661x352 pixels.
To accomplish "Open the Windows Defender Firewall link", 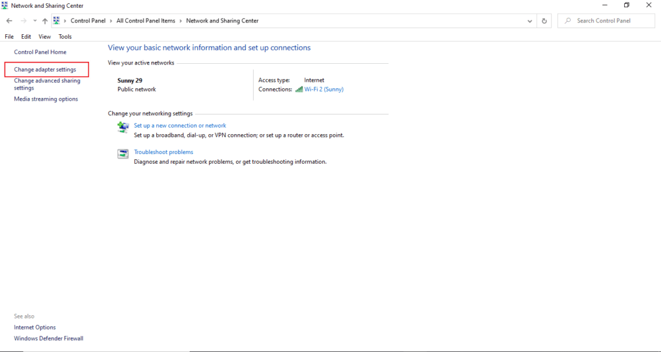I will click(x=48, y=338).
